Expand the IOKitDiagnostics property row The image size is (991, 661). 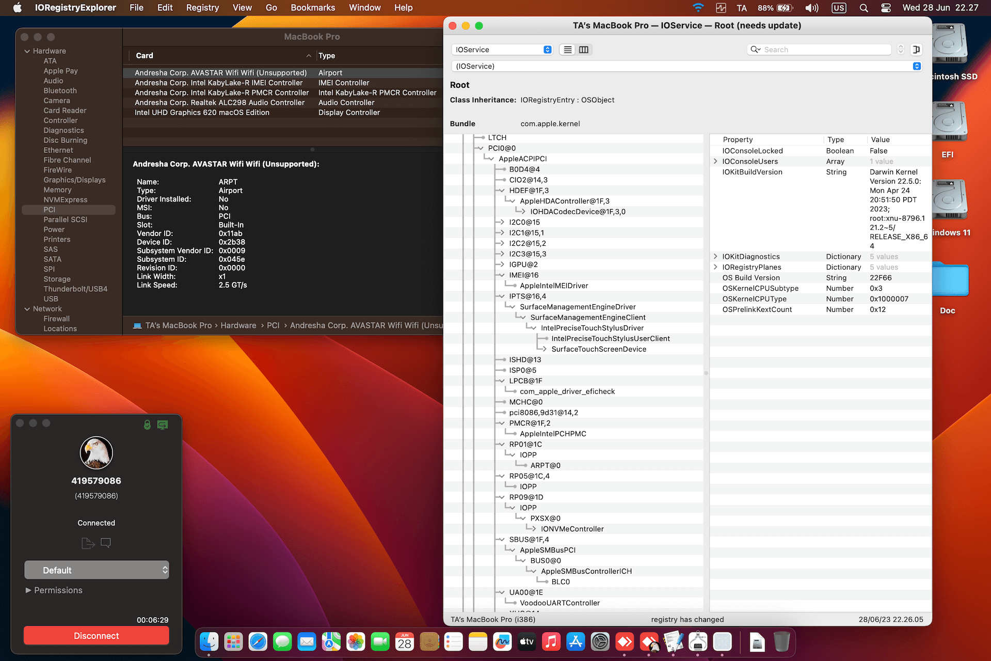click(715, 256)
